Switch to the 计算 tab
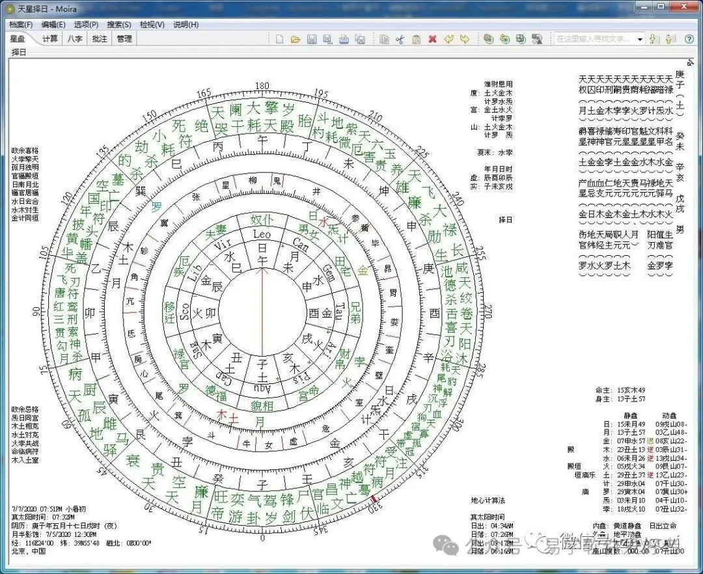The image size is (703, 574). click(49, 39)
